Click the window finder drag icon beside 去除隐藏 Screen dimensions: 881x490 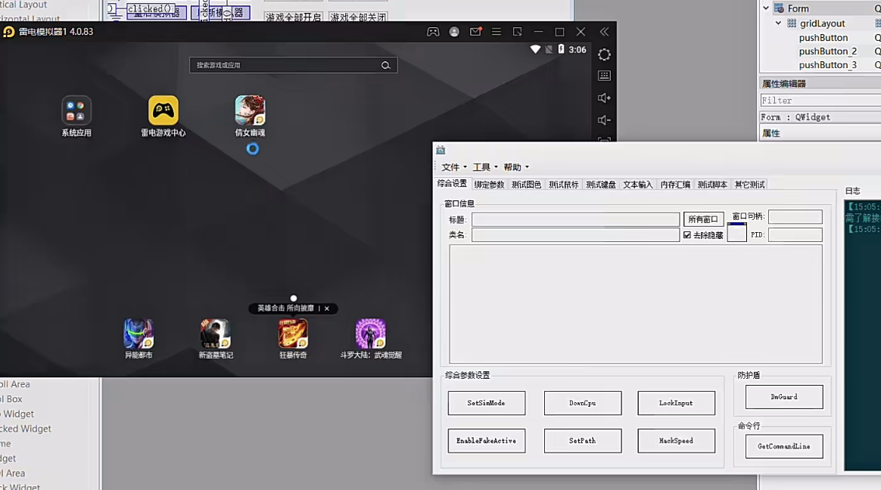[736, 232]
